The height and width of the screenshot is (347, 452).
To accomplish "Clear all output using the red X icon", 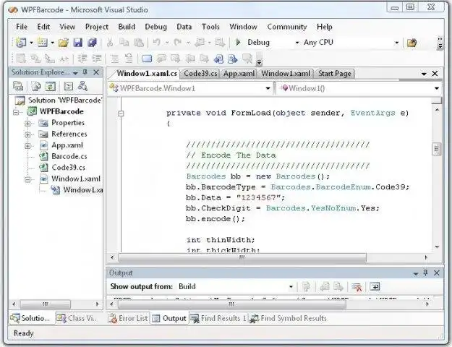I will tap(357, 287).
